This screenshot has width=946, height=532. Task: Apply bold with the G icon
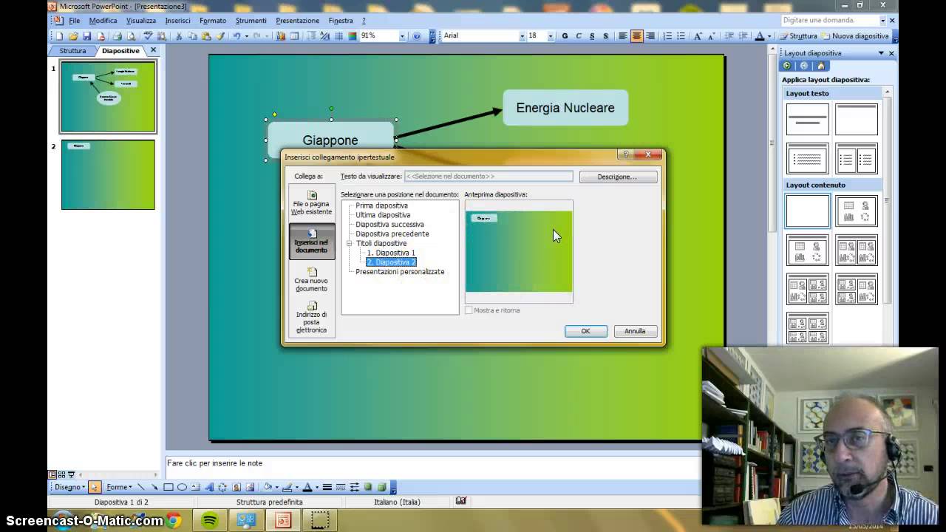[565, 36]
